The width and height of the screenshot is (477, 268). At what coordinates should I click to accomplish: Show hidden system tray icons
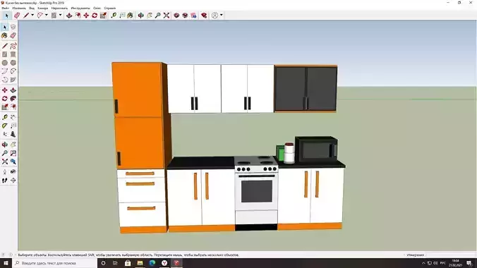tap(423, 263)
